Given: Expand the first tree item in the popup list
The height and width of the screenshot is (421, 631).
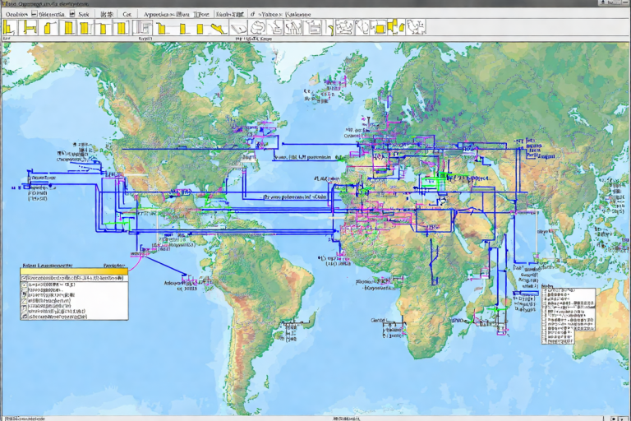Looking at the screenshot, I should point(24,286).
